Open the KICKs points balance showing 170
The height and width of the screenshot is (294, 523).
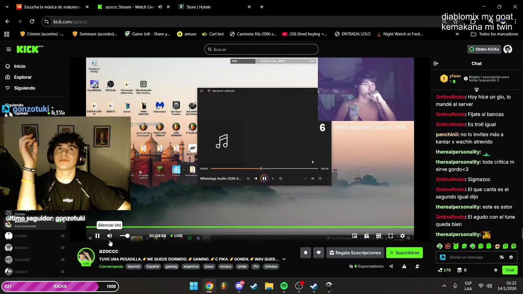pos(444,270)
